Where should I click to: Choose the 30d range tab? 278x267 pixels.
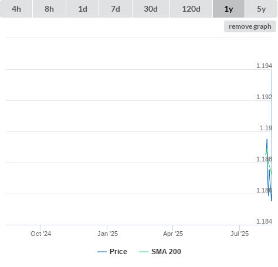pos(151,9)
